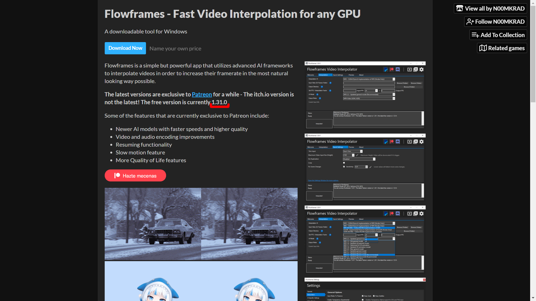Viewport: 536px width, 301px height.
Task: Click the Patreon icon in the app header
Action: 391,70
